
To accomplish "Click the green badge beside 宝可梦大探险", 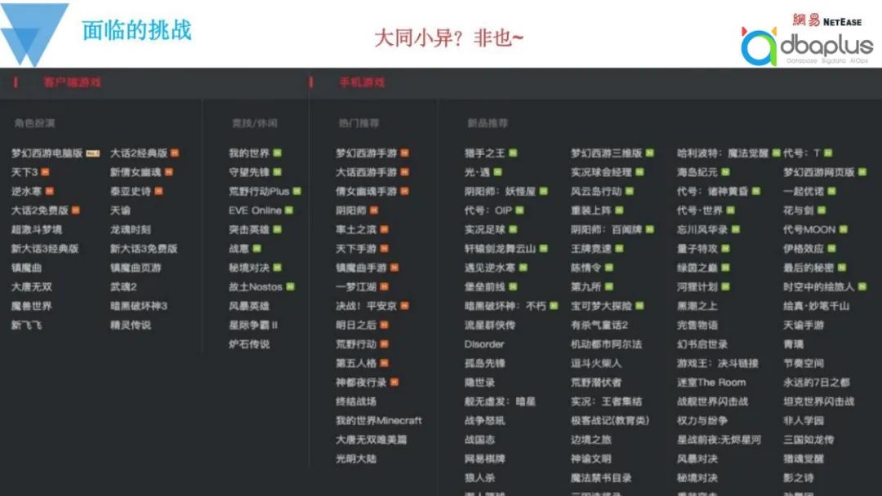I will coord(639,306).
